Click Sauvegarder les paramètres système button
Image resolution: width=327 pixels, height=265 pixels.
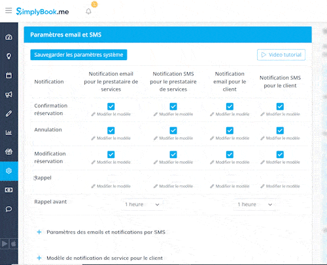pos(78,55)
